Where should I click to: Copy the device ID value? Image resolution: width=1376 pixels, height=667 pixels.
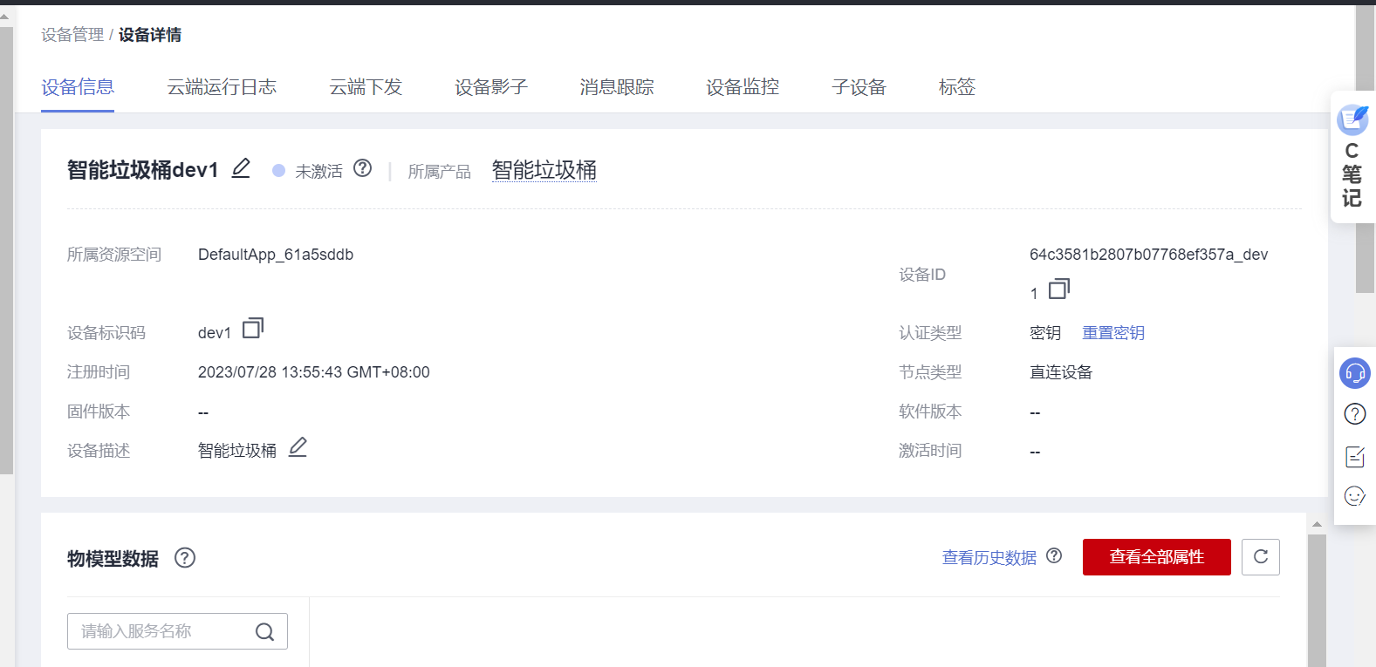1058,289
